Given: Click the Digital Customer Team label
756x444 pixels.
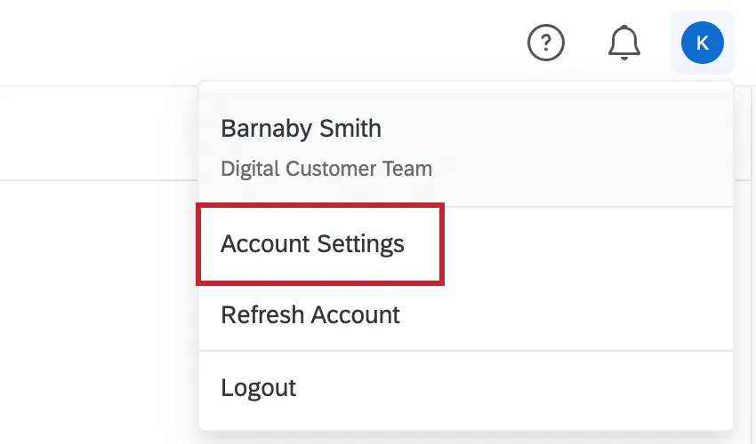Looking at the screenshot, I should pos(326,168).
